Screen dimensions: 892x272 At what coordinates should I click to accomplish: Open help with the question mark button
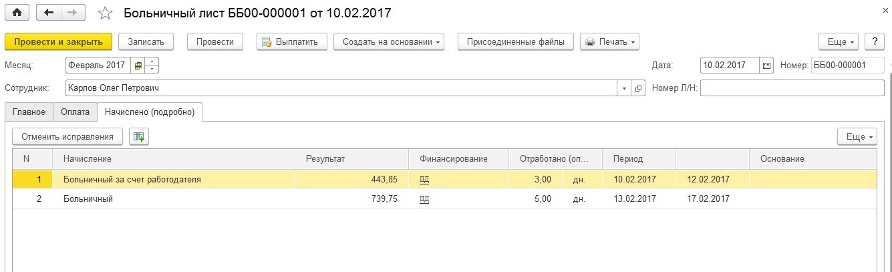[874, 41]
